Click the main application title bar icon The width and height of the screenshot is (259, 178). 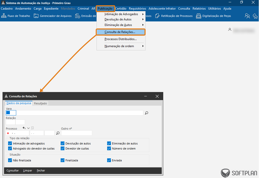coord(3,3)
